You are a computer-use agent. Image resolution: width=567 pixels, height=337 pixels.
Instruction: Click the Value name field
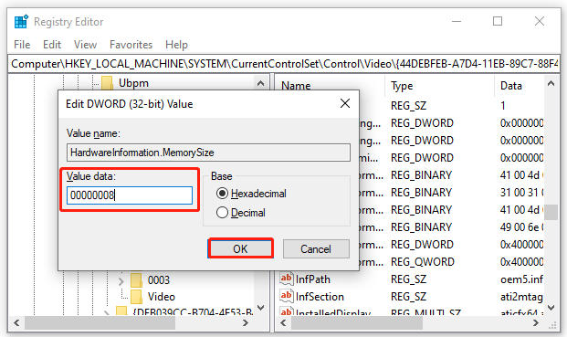tap(208, 153)
